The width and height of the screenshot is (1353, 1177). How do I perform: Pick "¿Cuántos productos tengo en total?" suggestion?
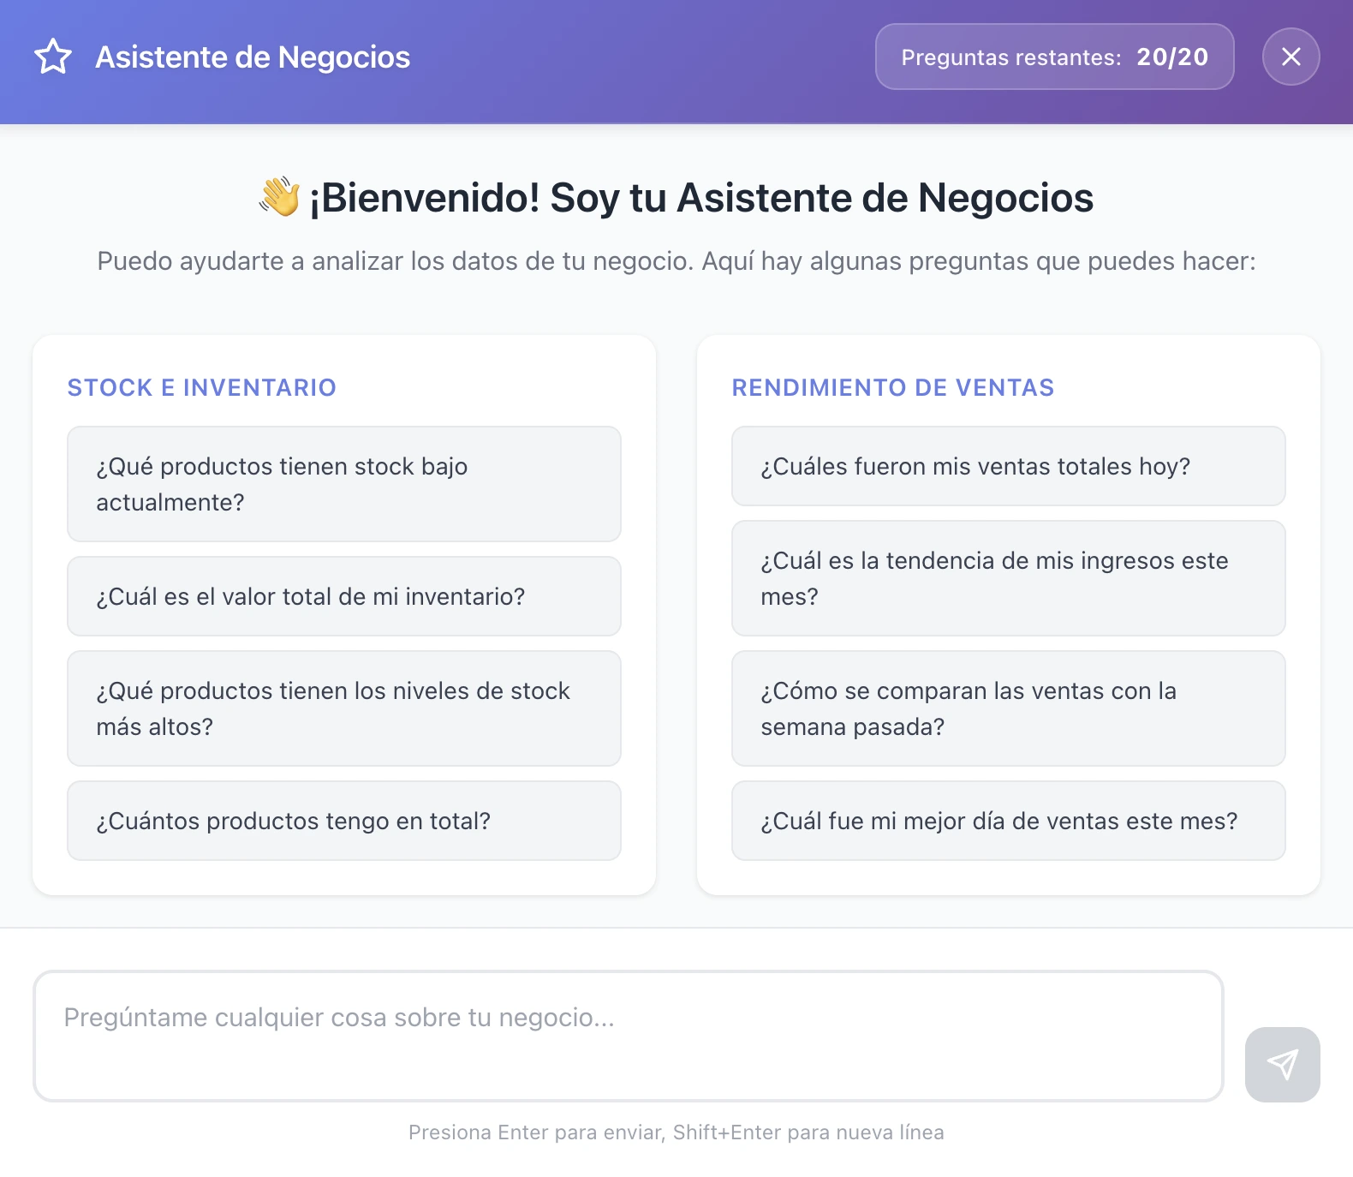pos(344,821)
